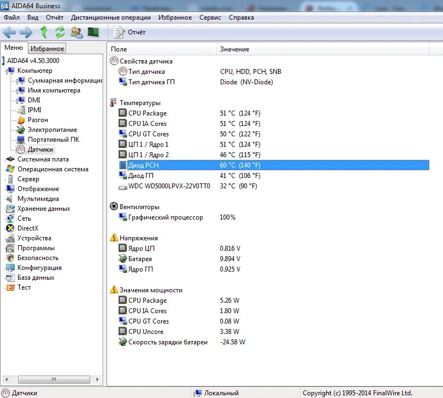
Task: Click the Отчёт report toolbar button
Action: click(x=129, y=32)
